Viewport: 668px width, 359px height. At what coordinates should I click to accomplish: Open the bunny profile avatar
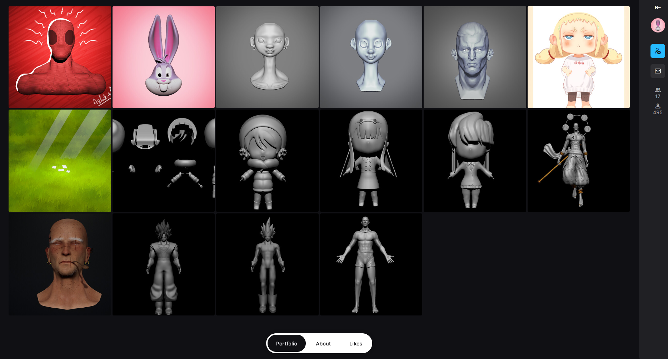(x=658, y=25)
